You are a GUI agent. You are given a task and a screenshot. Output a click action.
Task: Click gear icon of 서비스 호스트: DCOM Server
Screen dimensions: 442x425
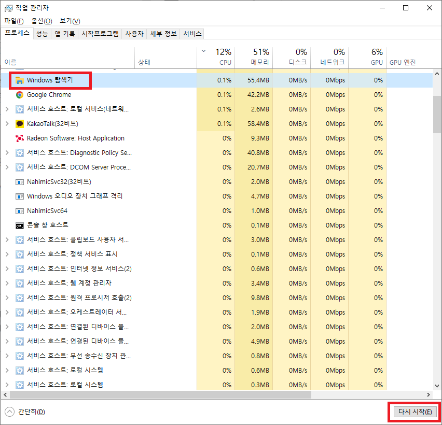pyautogui.click(x=19, y=167)
